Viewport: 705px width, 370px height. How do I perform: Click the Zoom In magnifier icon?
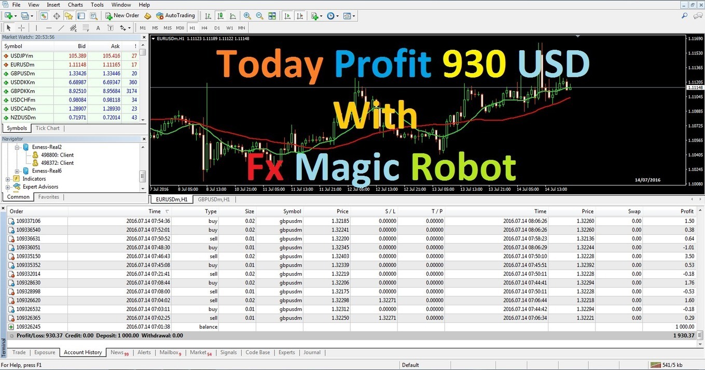pyautogui.click(x=247, y=16)
